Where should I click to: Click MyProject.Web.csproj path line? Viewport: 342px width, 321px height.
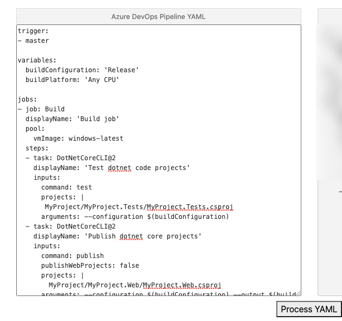(x=135, y=285)
